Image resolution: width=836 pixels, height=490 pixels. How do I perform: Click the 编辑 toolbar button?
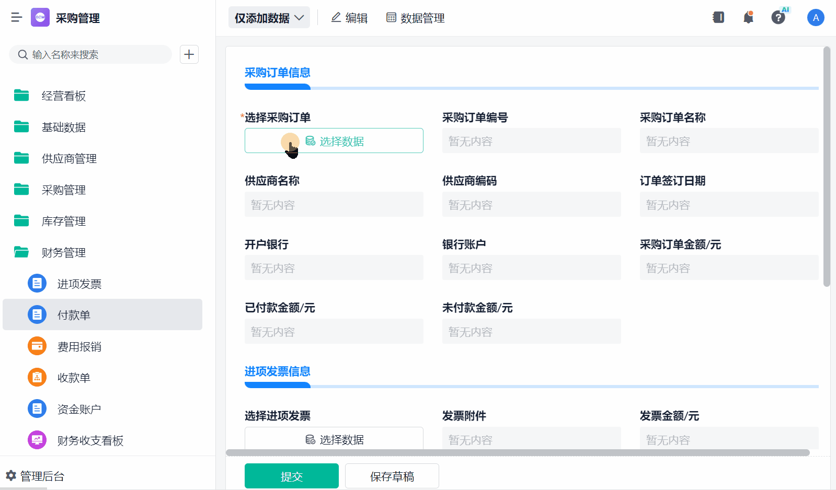tap(349, 18)
